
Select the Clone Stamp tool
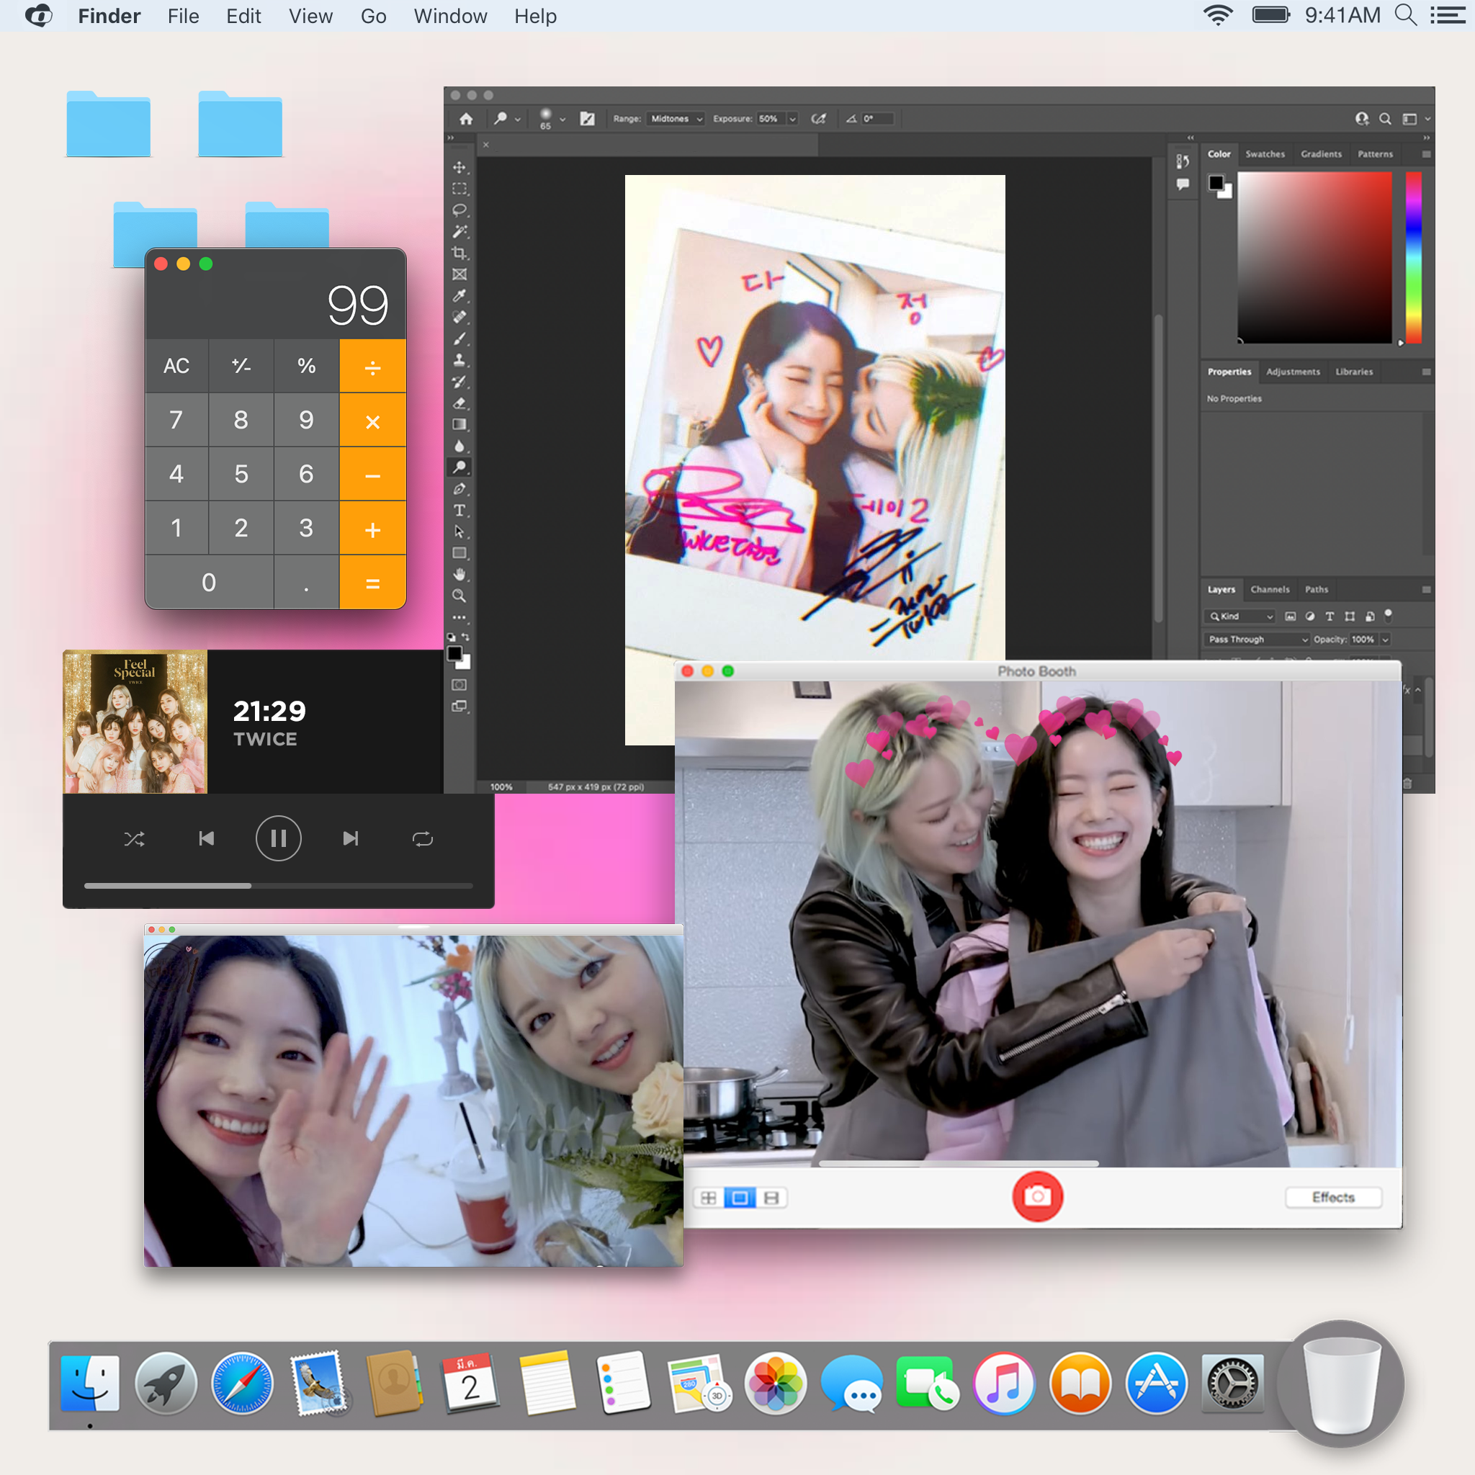pyautogui.click(x=459, y=359)
